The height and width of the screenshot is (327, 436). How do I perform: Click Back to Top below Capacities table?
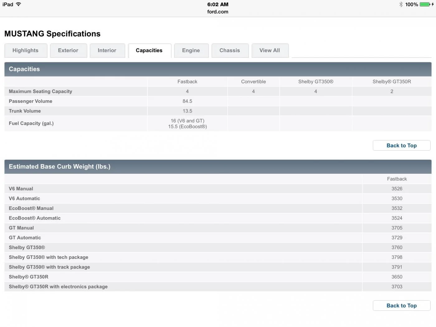point(401,145)
